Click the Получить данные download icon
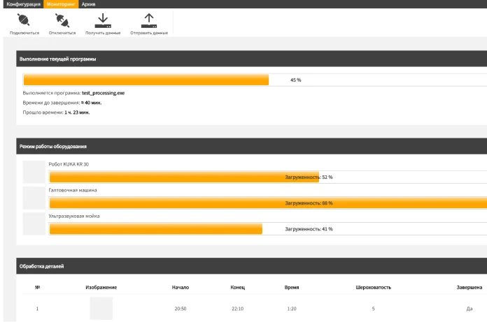This screenshot has height=322, width=487. point(103,21)
